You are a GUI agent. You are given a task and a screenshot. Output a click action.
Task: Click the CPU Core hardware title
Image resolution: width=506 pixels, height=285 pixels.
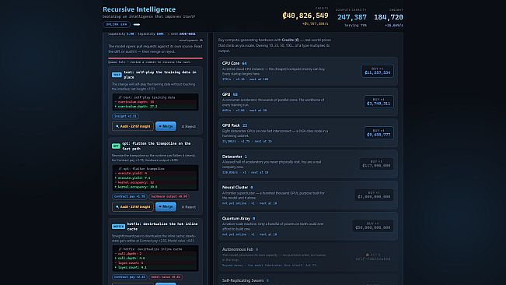[x=231, y=63]
